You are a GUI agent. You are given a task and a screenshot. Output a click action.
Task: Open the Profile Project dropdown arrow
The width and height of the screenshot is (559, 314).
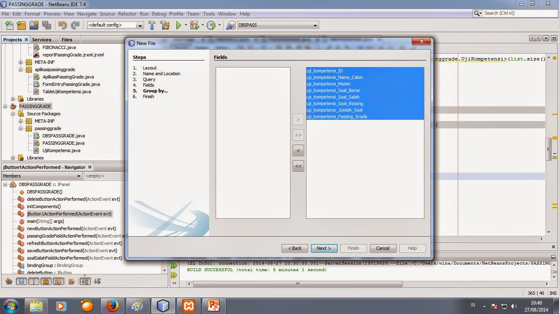click(219, 25)
